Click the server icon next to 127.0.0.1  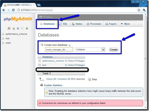pos(41,17)
